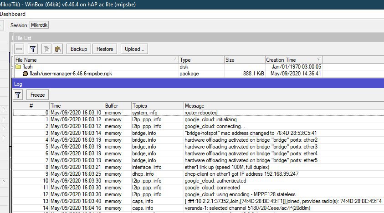
Task: Click the package icon for user-manager npk file
Action: pos(25,74)
